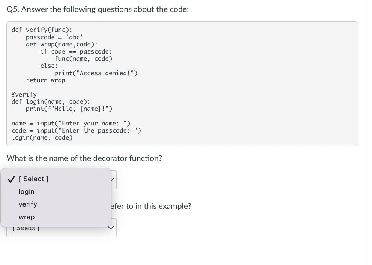Click the question "What is the name of the decorator function?"
Screen dimensions: 372x265
84,158
